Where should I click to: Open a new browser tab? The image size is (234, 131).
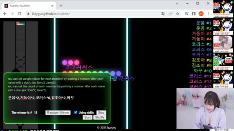61,6
